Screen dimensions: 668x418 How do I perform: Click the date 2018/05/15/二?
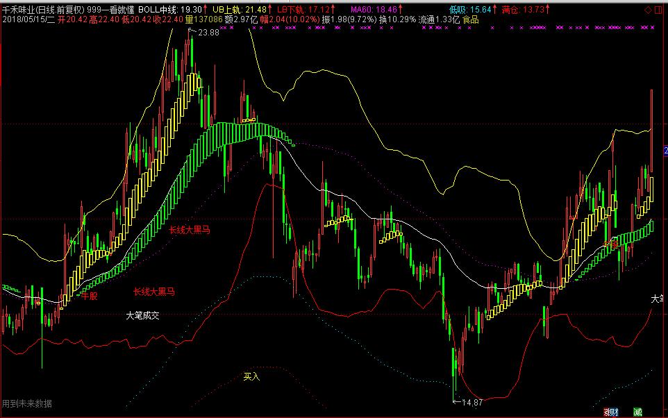28,19
